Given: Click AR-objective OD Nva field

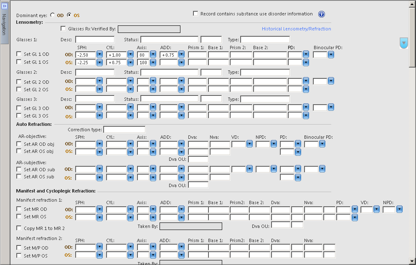Looking at the screenshot, I should pos(220,144).
